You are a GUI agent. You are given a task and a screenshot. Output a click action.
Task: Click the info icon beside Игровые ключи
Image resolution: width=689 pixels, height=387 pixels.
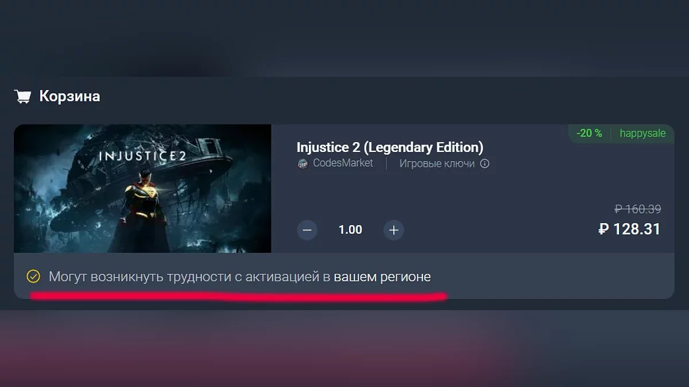point(485,164)
